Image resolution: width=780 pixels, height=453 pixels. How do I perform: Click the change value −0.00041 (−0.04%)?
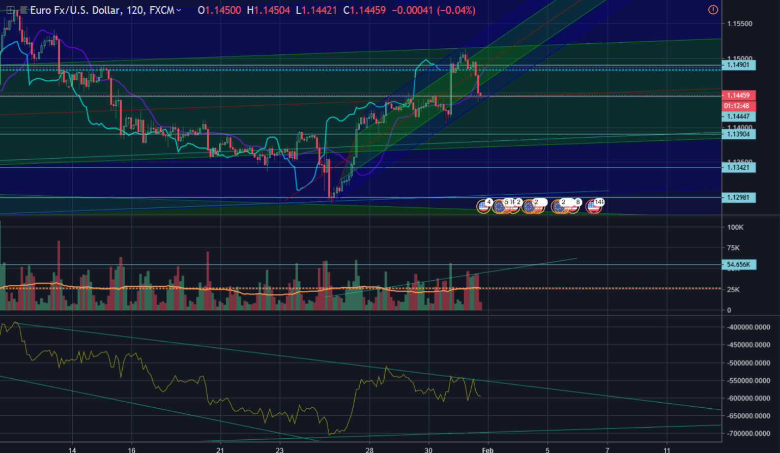(x=434, y=10)
